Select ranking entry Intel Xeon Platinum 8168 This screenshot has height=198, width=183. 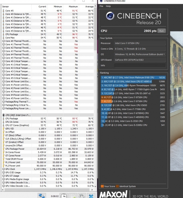[x=133, y=78]
